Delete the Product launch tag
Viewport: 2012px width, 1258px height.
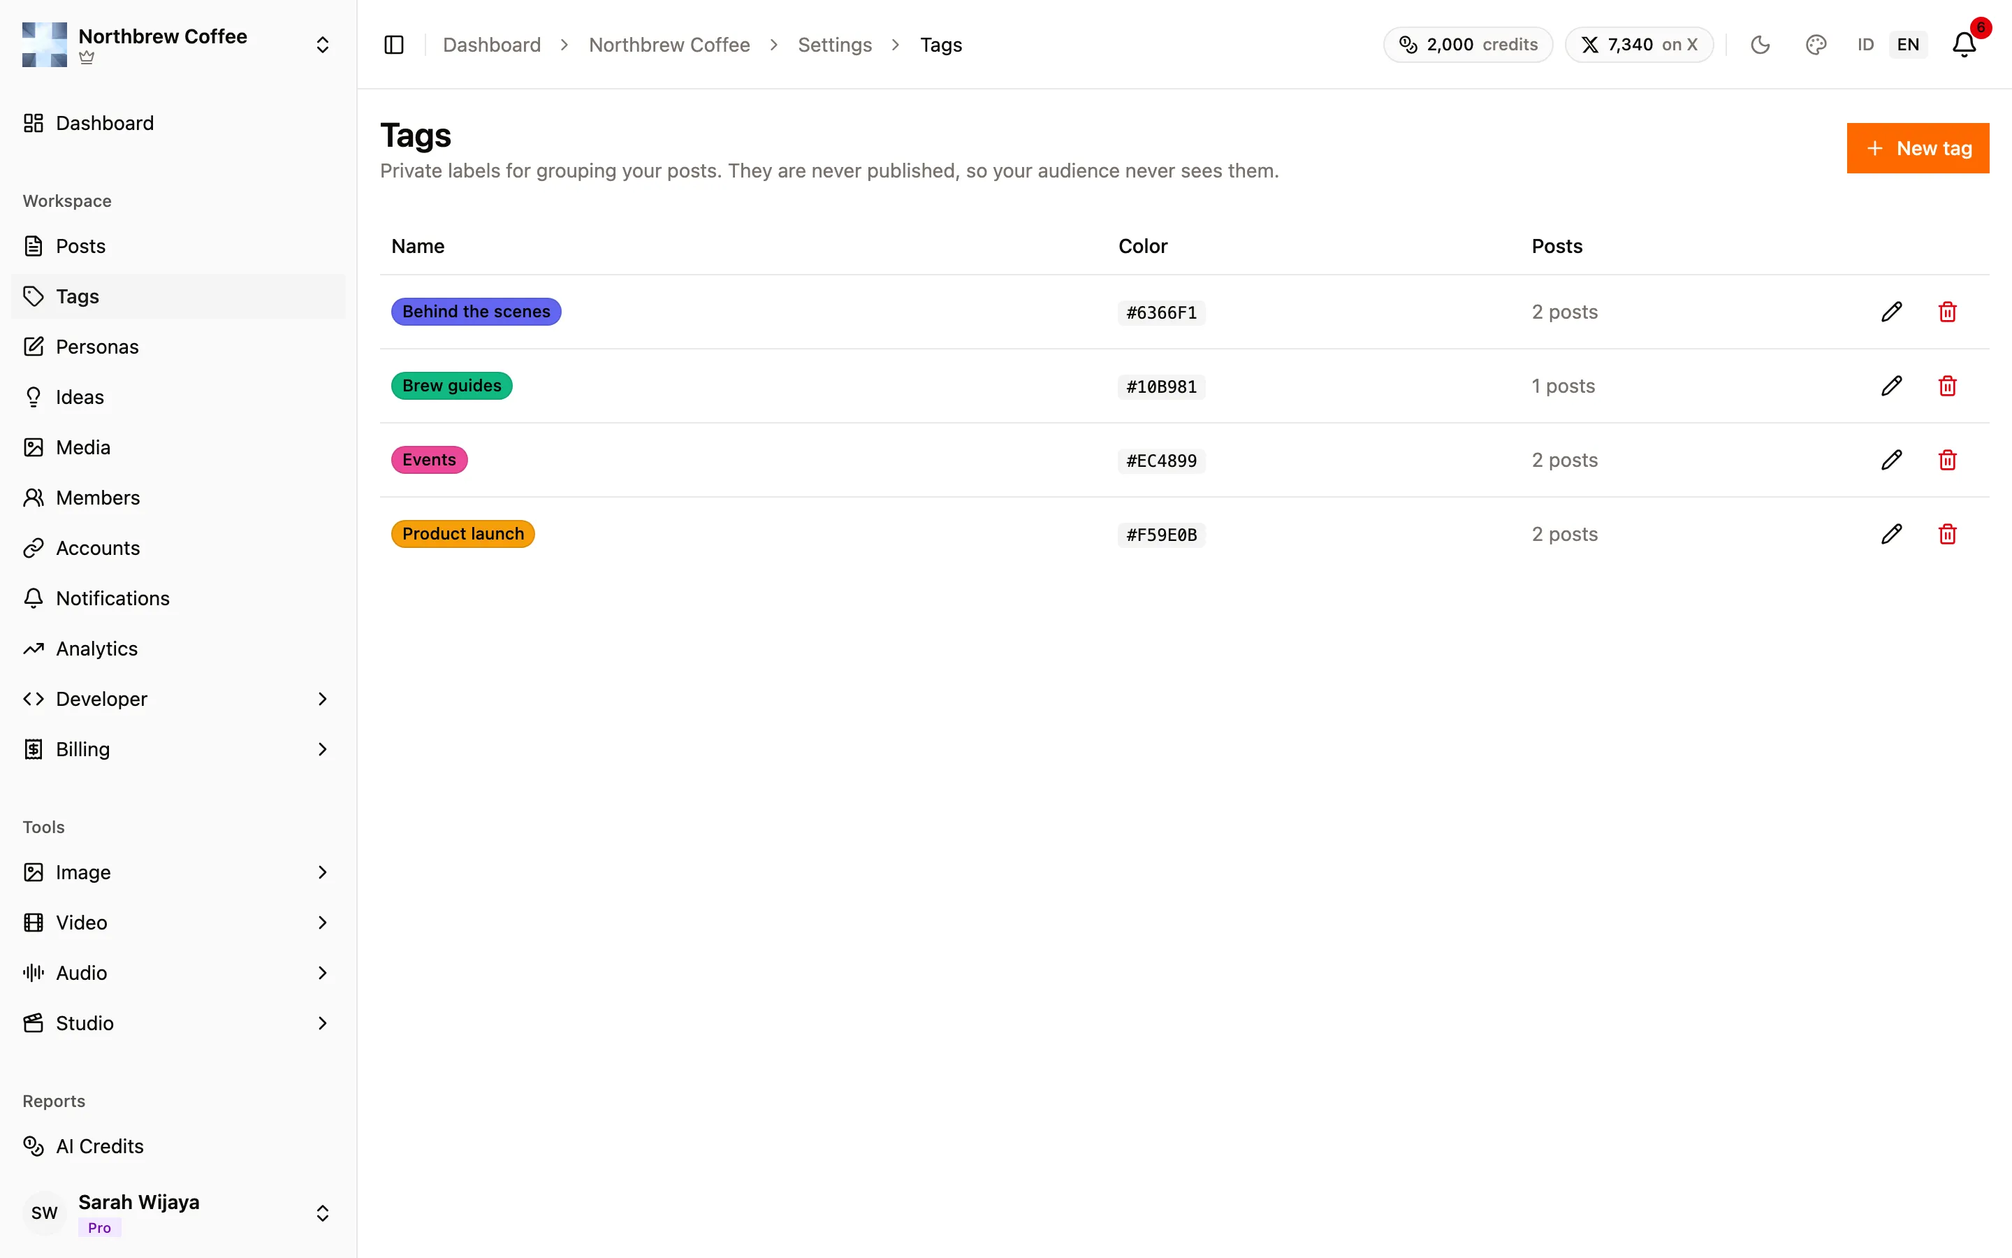(1947, 534)
